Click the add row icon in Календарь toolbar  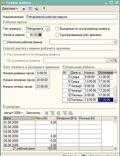click(46, 113)
